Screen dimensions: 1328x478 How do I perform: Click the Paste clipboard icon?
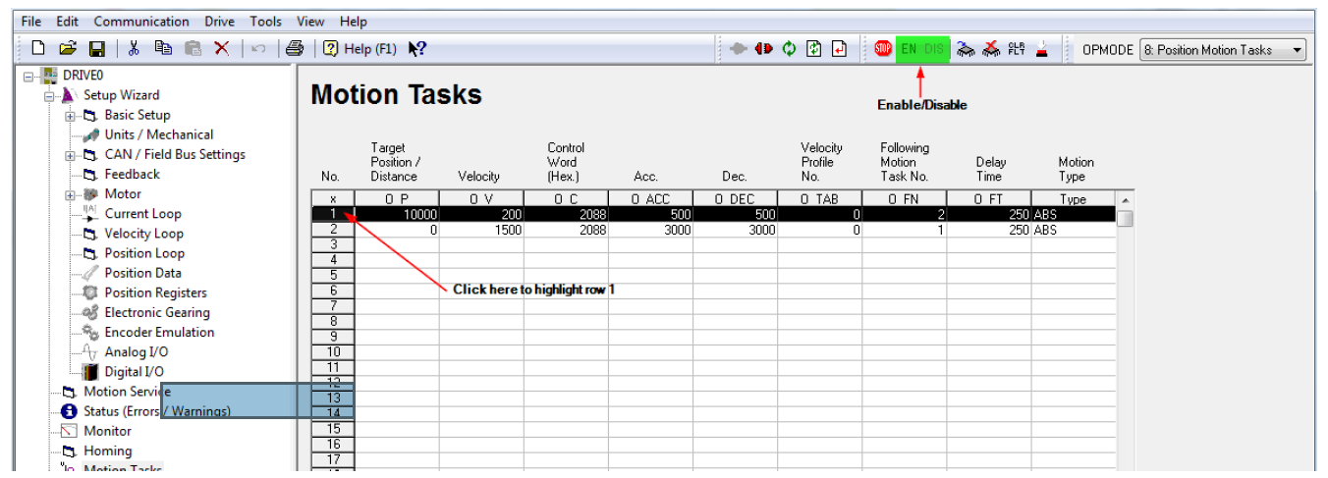pyautogui.click(x=193, y=48)
